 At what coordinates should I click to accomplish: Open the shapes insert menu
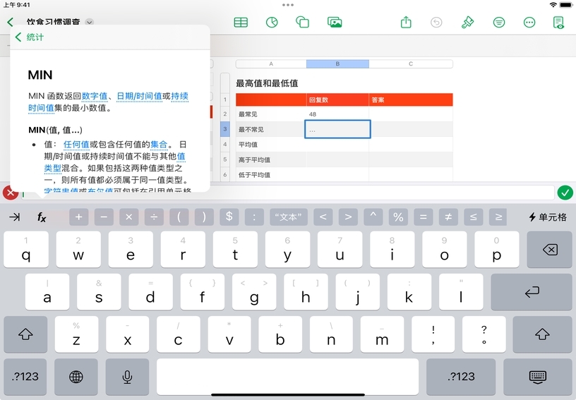click(x=303, y=22)
